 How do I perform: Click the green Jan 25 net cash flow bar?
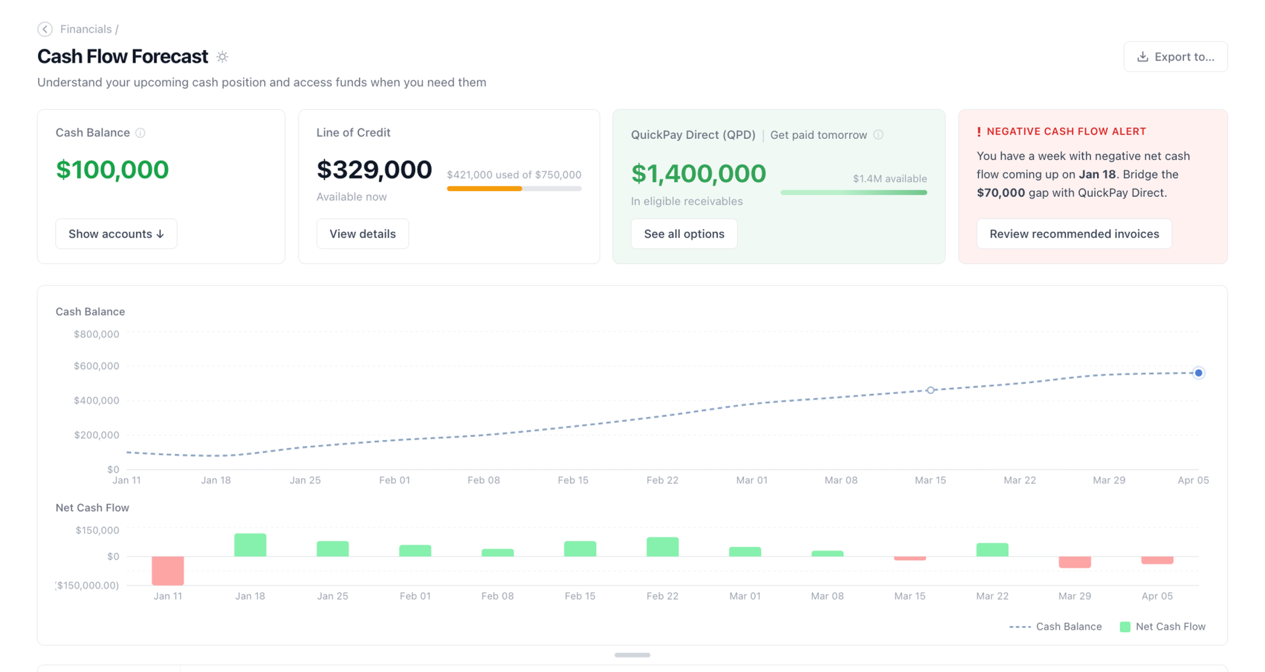click(333, 549)
